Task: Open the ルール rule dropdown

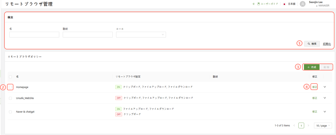Action: click(141, 35)
